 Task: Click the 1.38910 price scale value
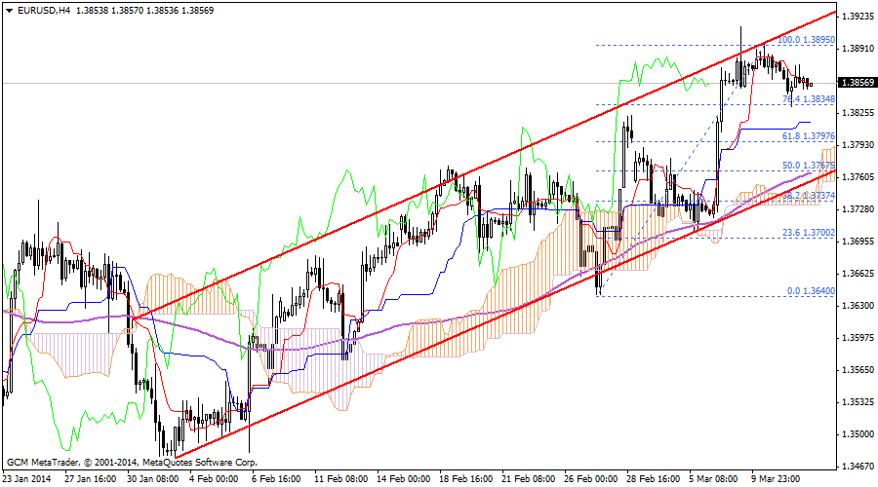858,49
